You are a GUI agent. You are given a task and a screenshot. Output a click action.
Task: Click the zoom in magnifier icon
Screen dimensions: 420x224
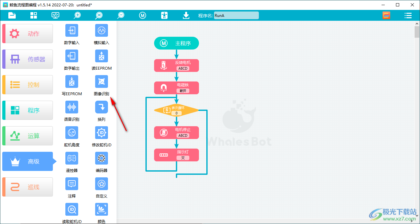(x=77, y=15)
